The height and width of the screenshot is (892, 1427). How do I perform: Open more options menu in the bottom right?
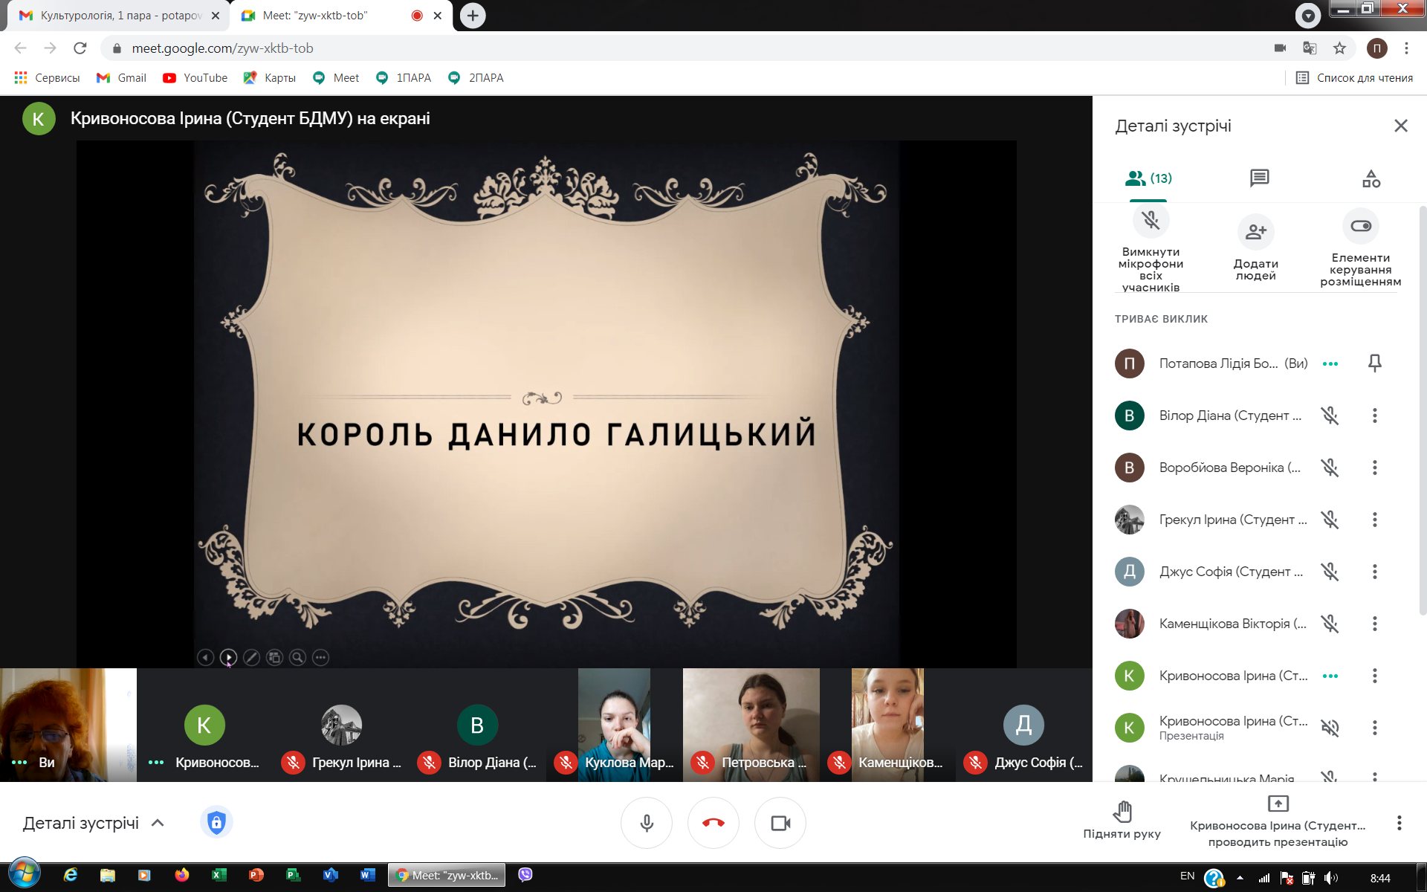pos(1399,823)
